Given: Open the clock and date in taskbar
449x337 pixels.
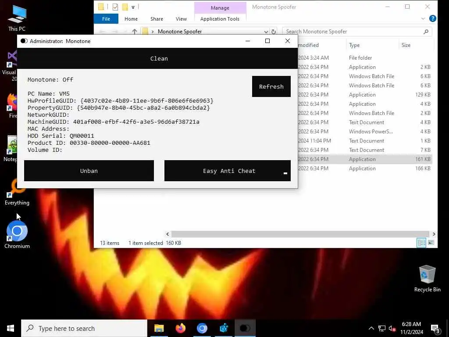Looking at the screenshot, I should 411,328.
